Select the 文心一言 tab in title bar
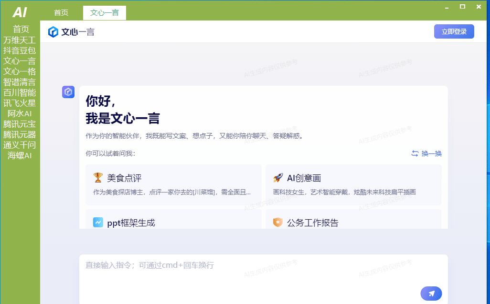490x304 pixels. [105, 13]
